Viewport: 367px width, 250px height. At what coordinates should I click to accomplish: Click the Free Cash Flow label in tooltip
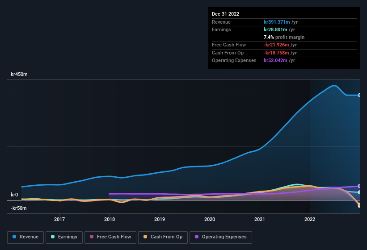coord(229,45)
